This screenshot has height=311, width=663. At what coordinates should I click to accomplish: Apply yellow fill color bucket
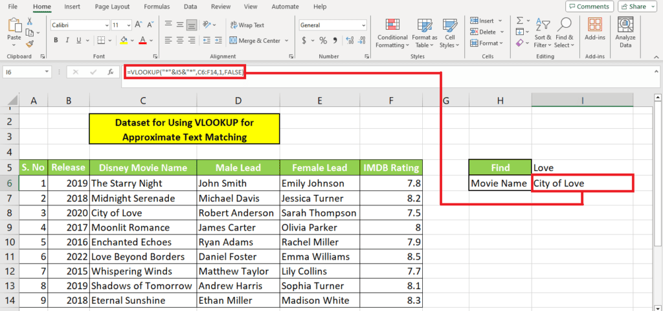tap(124, 41)
